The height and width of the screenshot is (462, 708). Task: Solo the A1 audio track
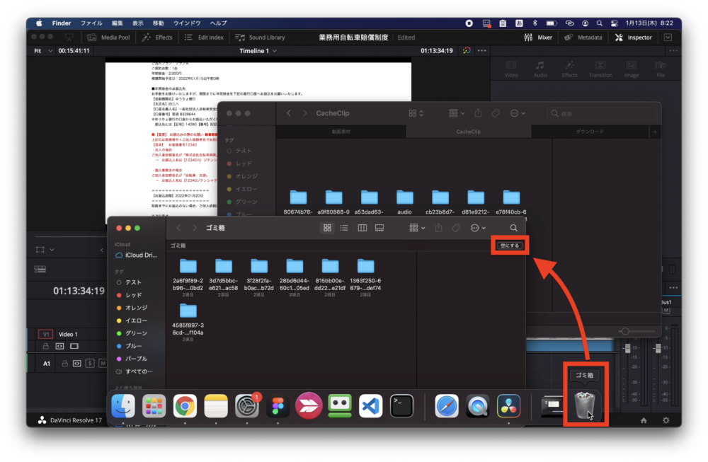click(91, 363)
